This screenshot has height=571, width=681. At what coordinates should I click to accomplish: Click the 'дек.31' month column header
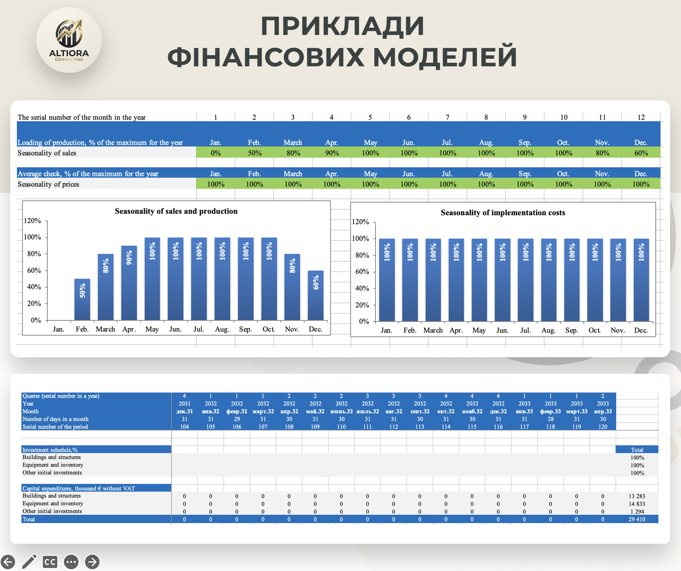[185, 411]
